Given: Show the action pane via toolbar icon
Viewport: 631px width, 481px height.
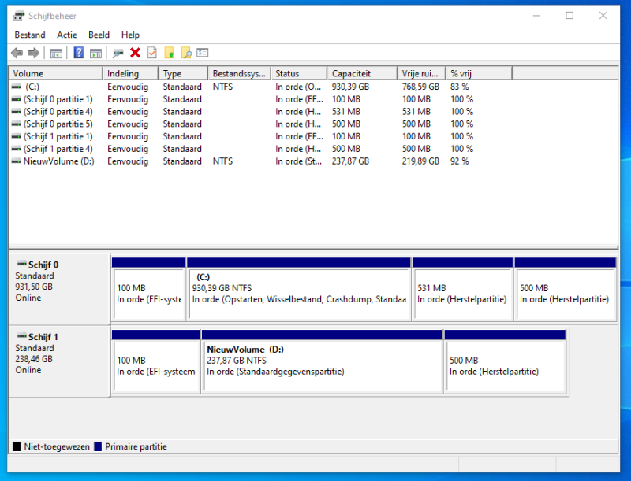Looking at the screenshot, I should point(95,53).
